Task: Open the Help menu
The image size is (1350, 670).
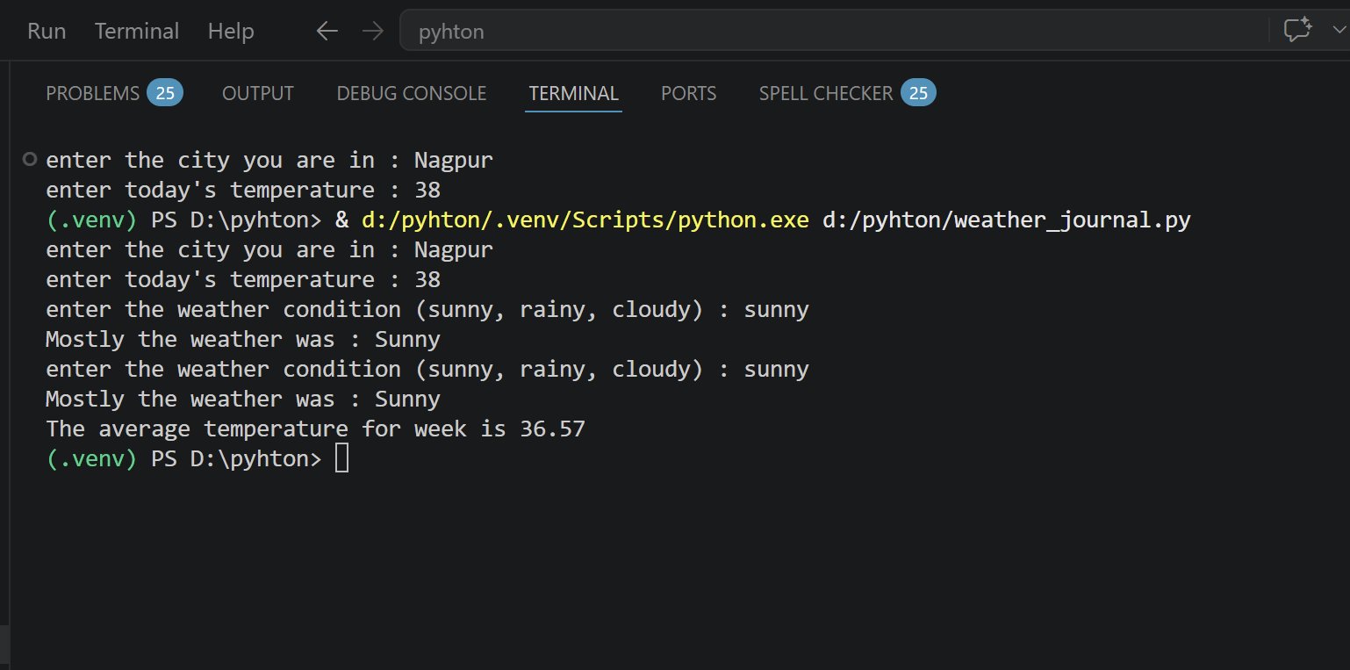Action: click(231, 32)
